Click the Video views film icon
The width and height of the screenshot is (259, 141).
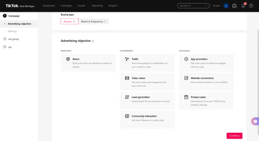click(127, 78)
